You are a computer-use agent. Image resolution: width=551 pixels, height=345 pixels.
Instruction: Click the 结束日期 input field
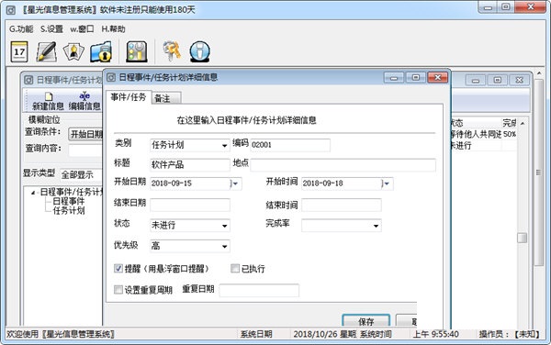[190, 205]
